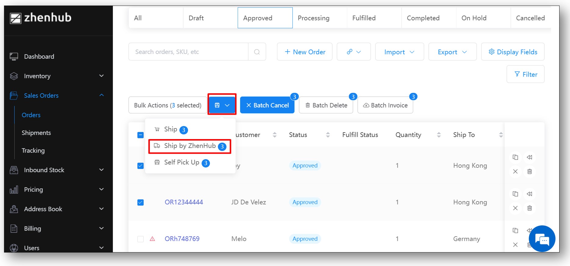Open the Export dropdown
Viewport: 570px width, 266px height.
tap(453, 52)
